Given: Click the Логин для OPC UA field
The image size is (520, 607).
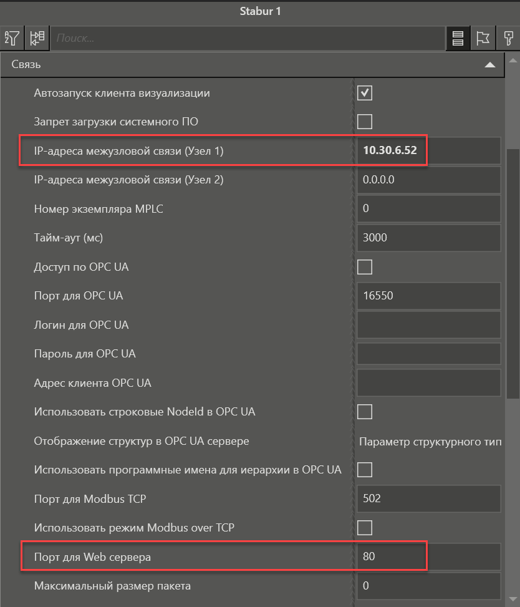Looking at the screenshot, I should point(429,325).
